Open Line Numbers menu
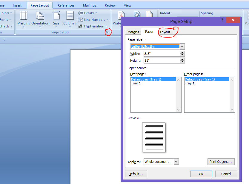The image size is (249, 184). pyautogui.click(x=92, y=20)
